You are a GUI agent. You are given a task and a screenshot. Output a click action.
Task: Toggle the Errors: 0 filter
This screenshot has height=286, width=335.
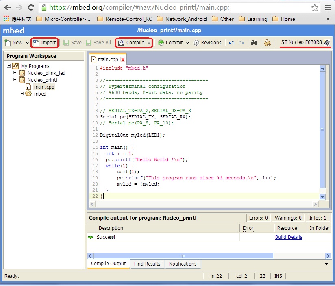pyautogui.click(x=258, y=218)
